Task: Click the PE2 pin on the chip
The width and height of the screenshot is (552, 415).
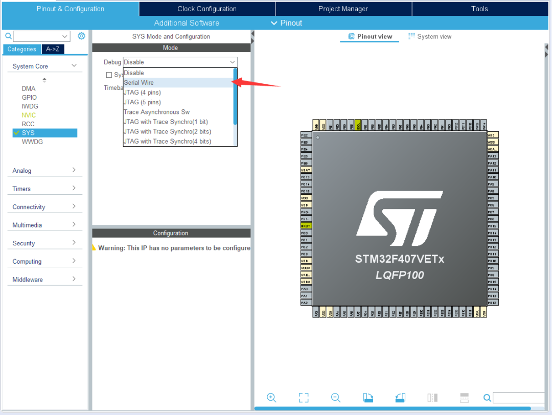Action: tap(306, 135)
